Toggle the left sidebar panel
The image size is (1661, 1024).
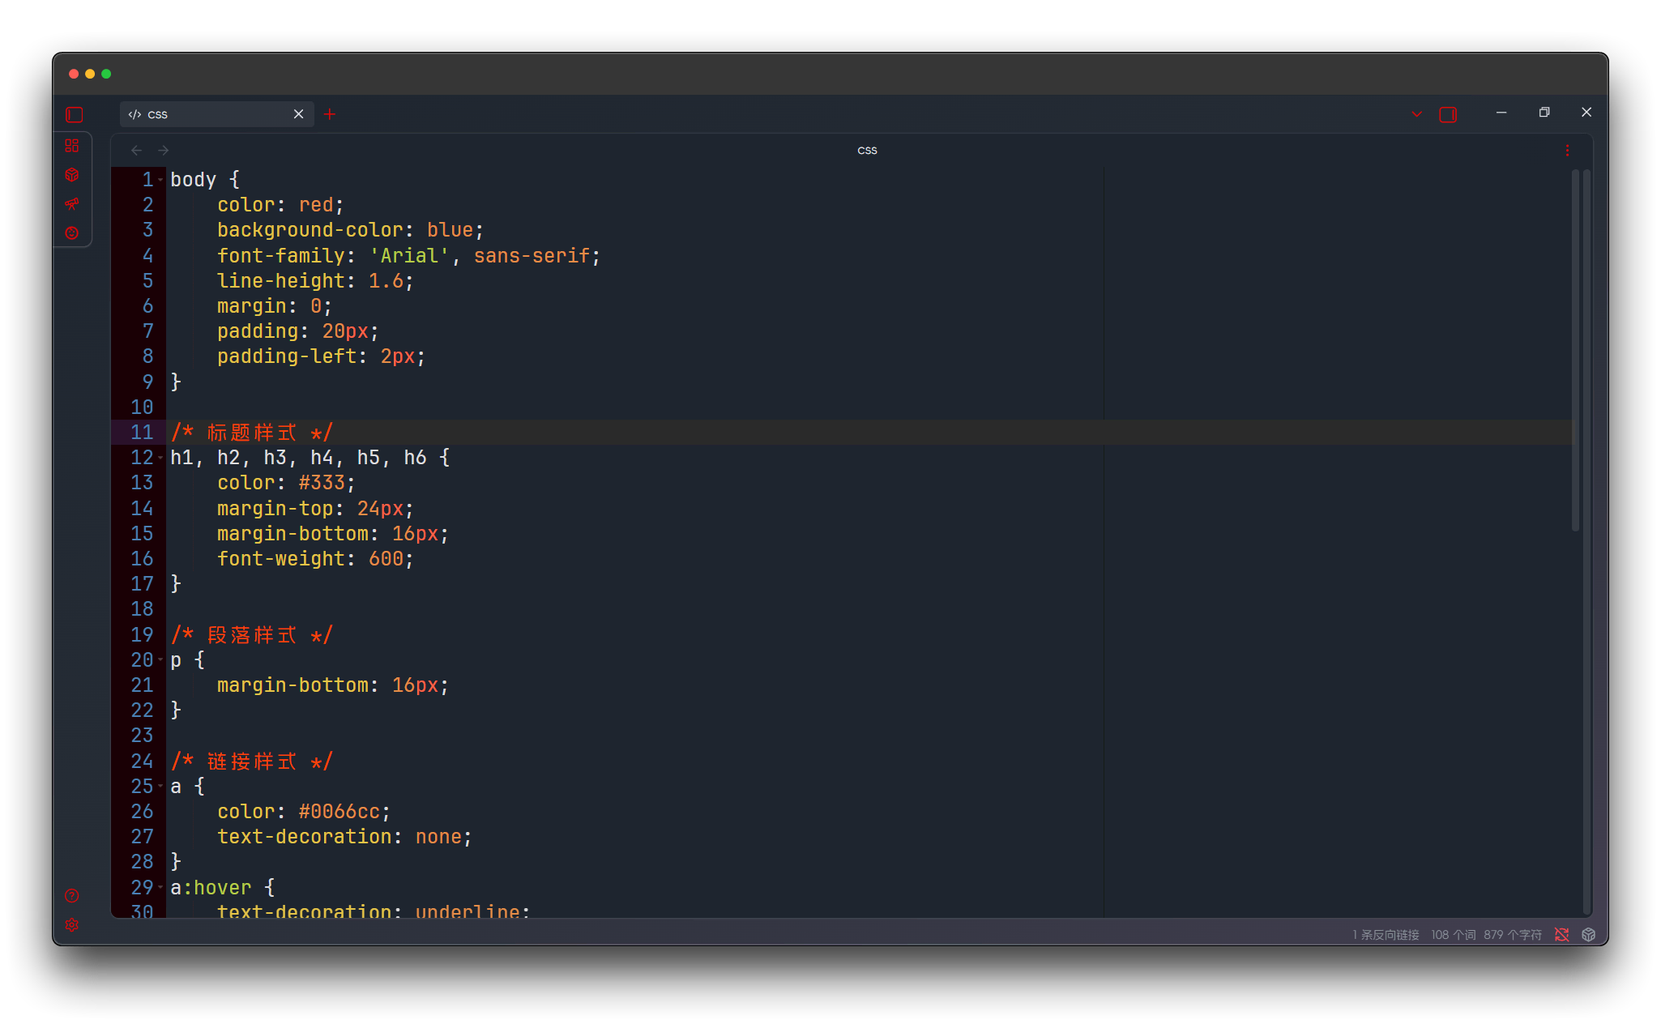pos(73,114)
